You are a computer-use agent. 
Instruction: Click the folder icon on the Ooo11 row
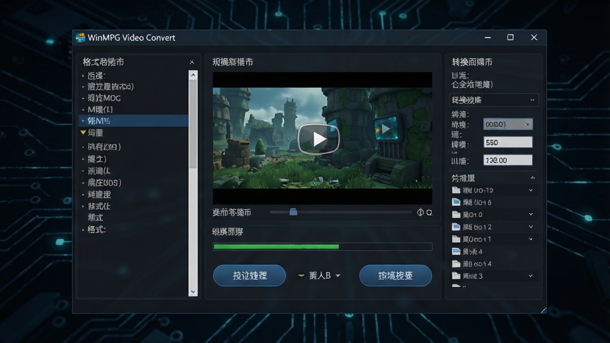pyautogui.click(x=456, y=239)
